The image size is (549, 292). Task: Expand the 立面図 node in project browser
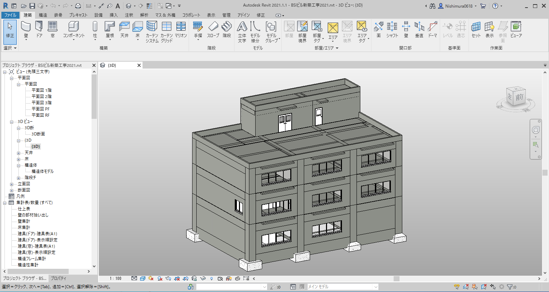(11, 184)
